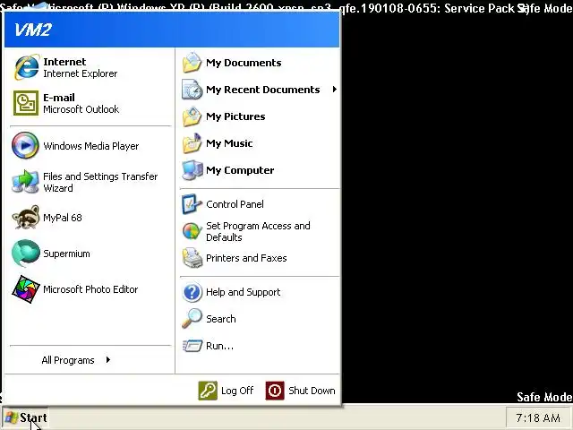Open the My Documents folder icon
This screenshot has width=573, height=430.
pos(192,63)
